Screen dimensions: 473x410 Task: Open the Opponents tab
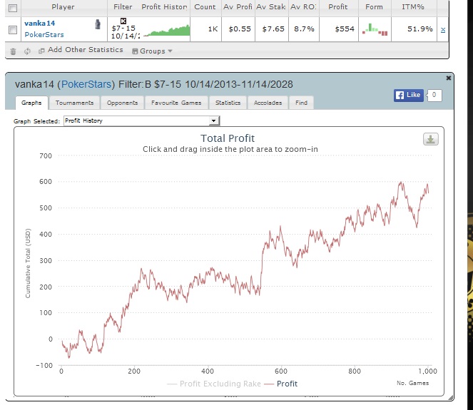pyautogui.click(x=122, y=103)
